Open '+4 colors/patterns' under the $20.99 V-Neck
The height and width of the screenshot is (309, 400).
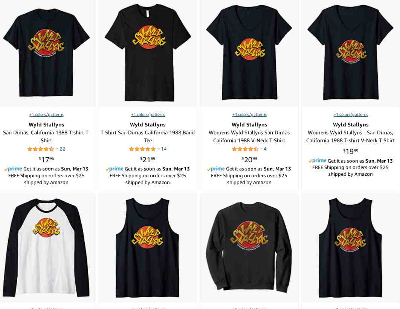249,114
